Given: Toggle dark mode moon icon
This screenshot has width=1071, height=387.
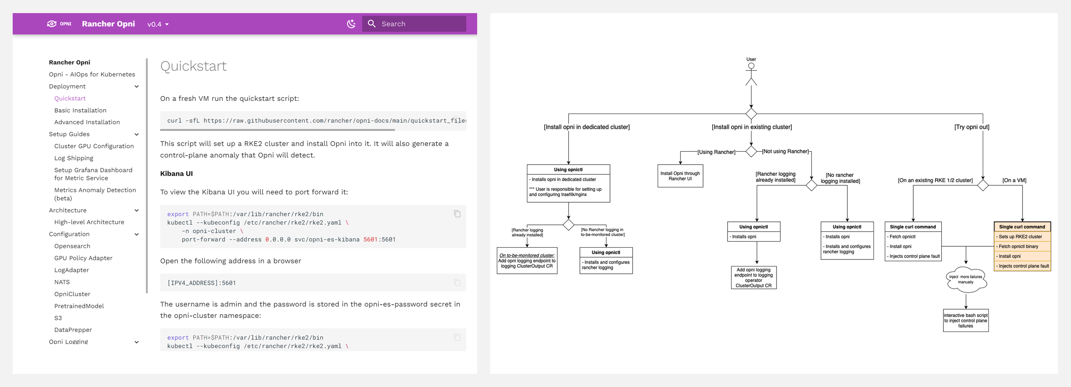Looking at the screenshot, I should tap(351, 24).
